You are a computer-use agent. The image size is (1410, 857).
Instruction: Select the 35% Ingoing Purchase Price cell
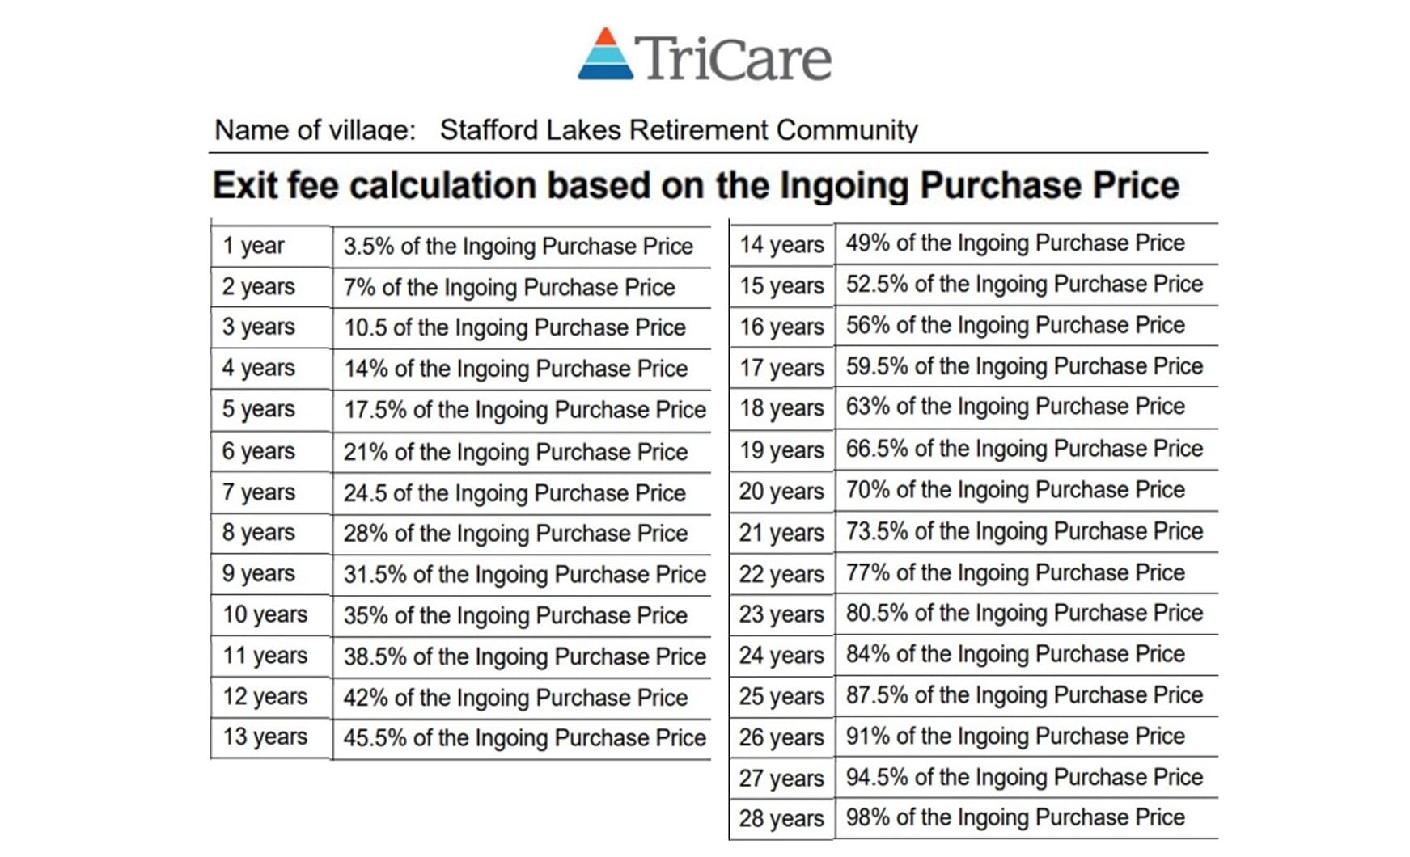click(x=515, y=615)
